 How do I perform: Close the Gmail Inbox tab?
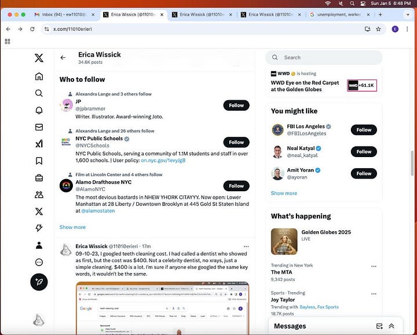93,14
